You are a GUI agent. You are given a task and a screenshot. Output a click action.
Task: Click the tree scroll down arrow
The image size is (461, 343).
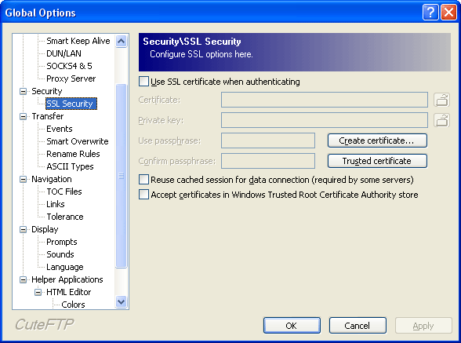[121, 301]
